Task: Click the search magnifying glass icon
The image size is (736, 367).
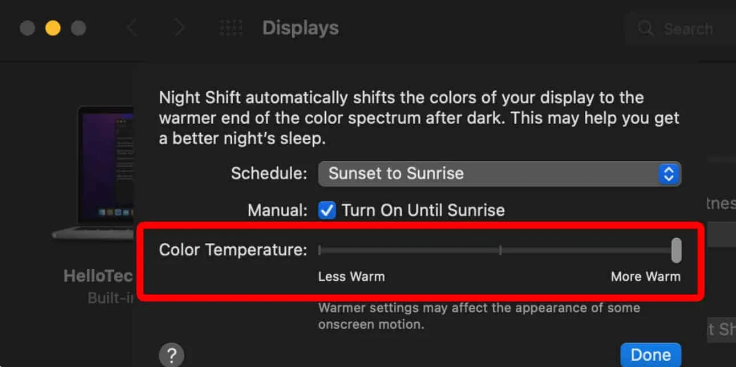Action: [646, 28]
